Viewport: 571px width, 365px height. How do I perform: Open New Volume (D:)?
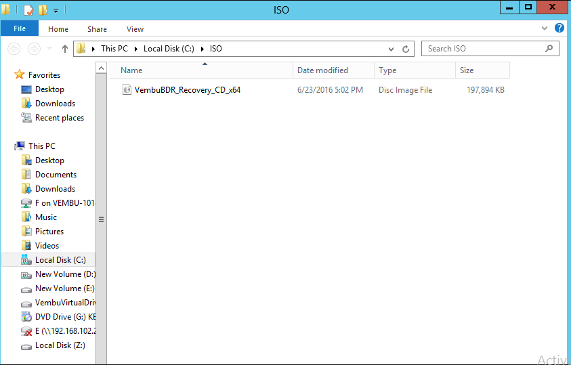(x=65, y=274)
